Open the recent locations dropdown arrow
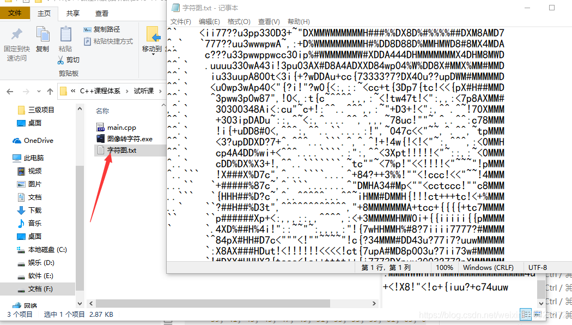572x325 pixels. click(x=39, y=91)
